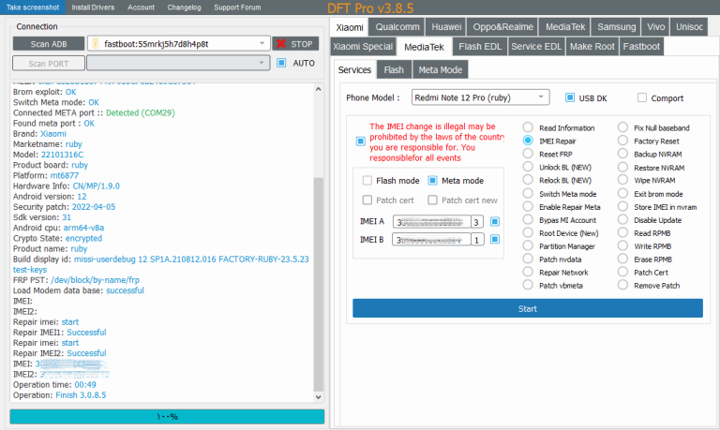Toggle Meta mode checkbox
The width and height of the screenshot is (720, 430).
[432, 181]
